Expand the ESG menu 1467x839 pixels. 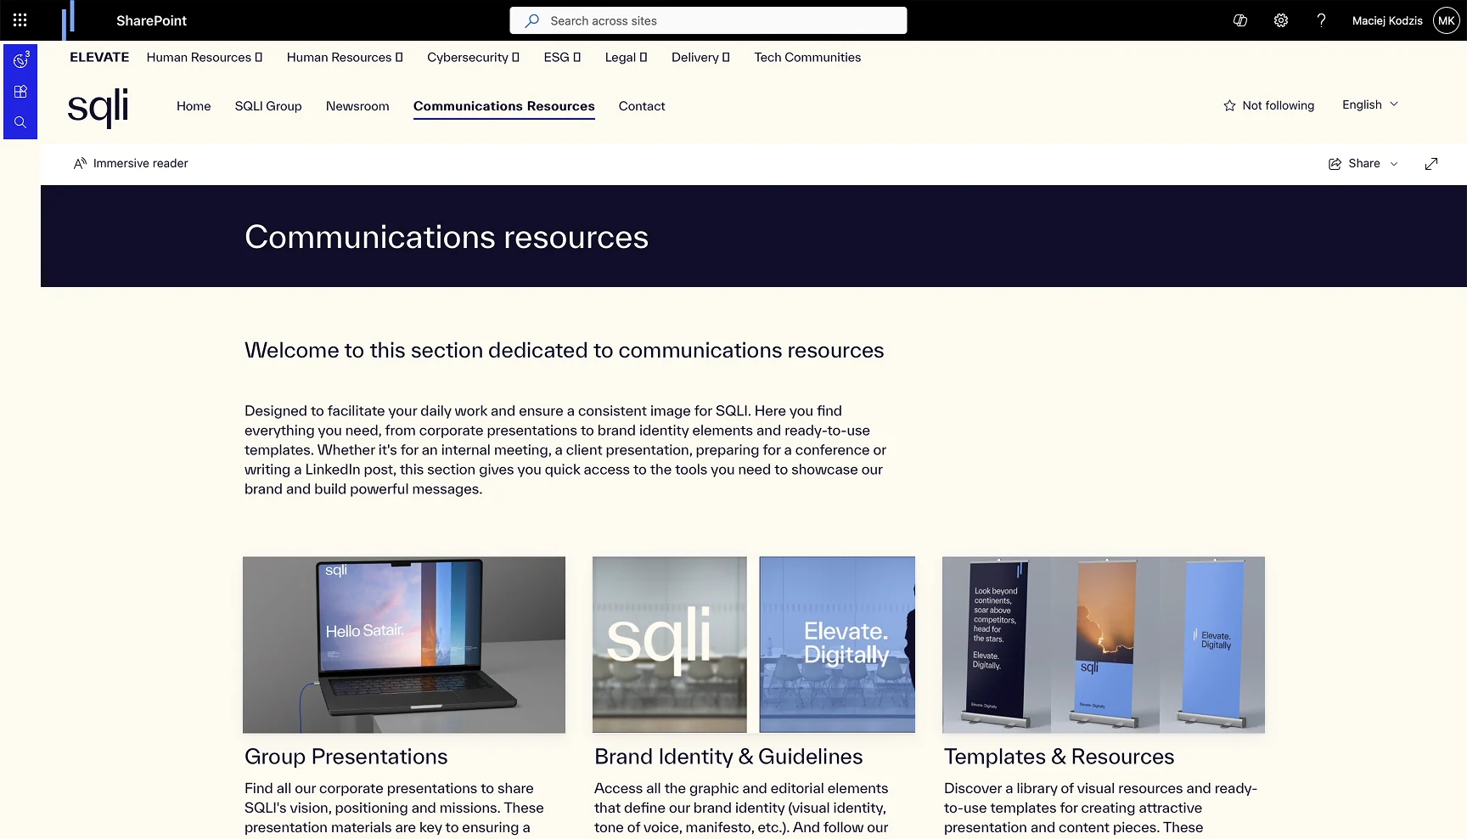[562, 57]
